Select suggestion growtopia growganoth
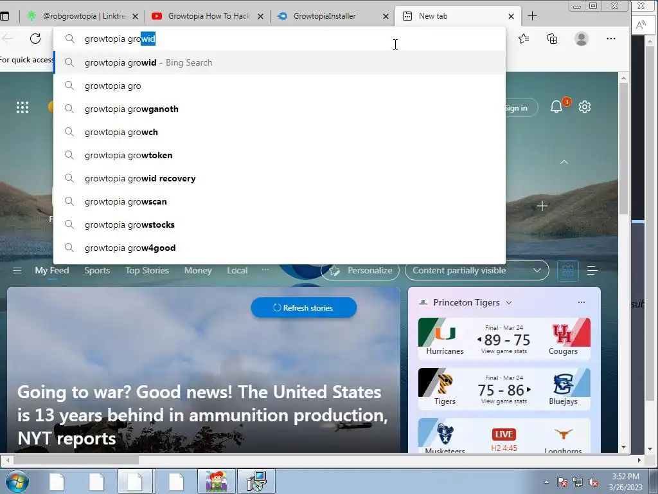The width and height of the screenshot is (658, 494). 280,109
